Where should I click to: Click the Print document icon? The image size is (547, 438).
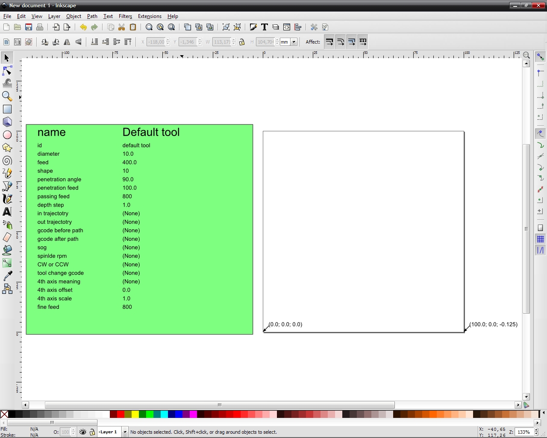pyautogui.click(x=40, y=27)
